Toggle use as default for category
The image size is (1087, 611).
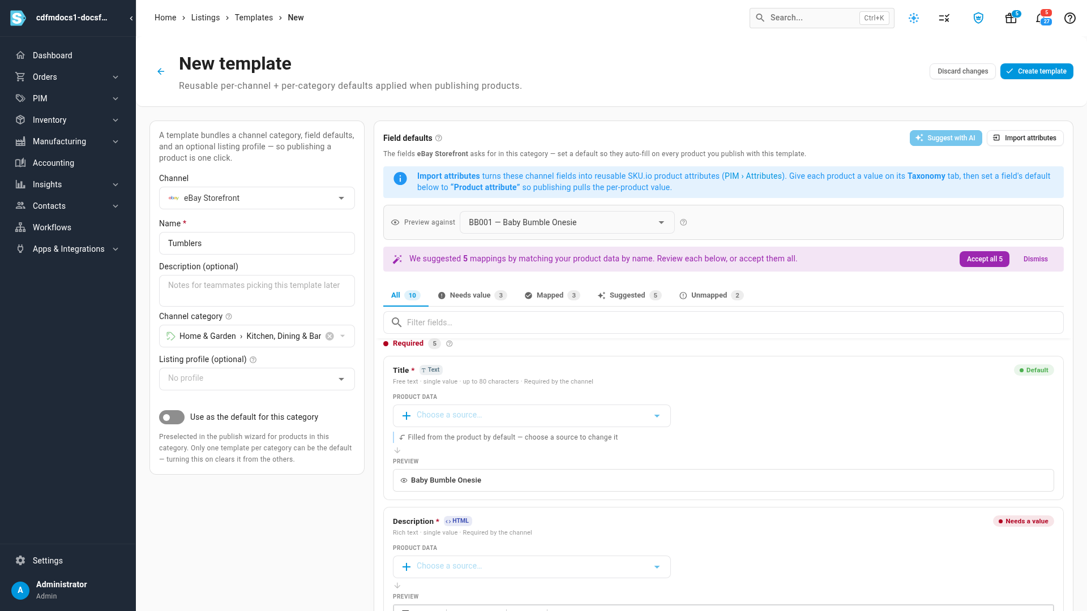click(172, 418)
